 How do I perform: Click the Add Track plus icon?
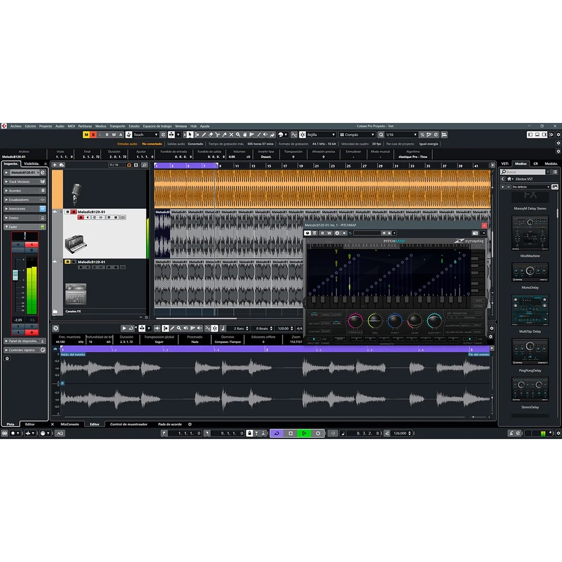coord(54,165)
